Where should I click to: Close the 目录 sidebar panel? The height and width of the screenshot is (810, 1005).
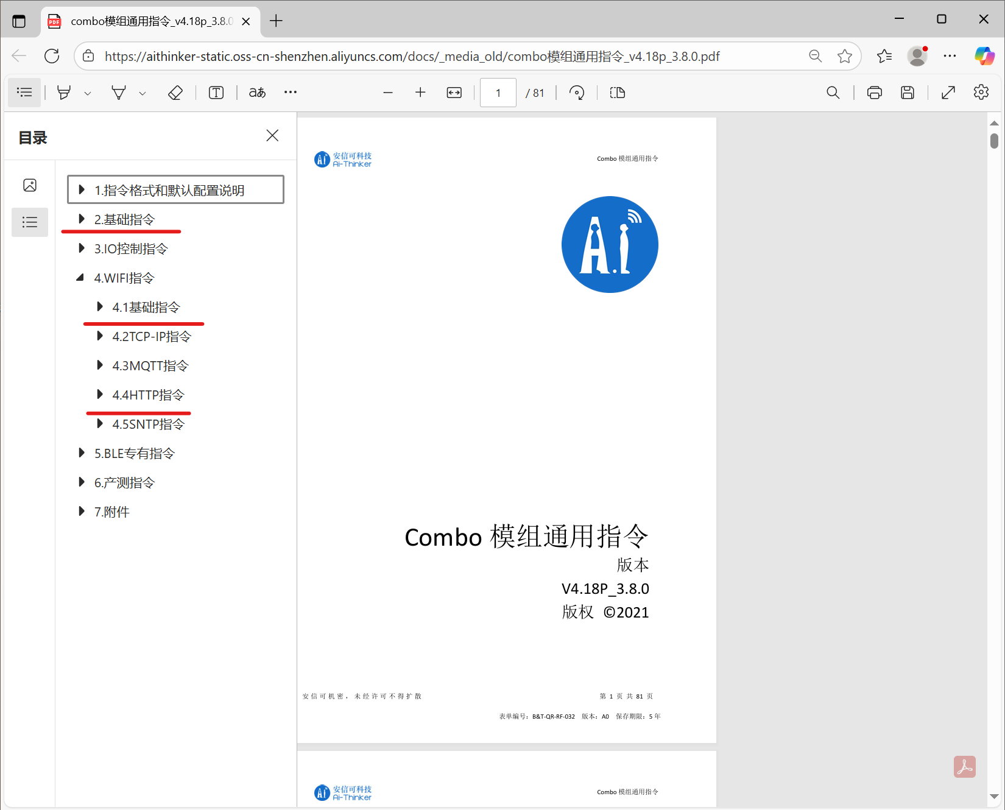click(x=272, y=135)
